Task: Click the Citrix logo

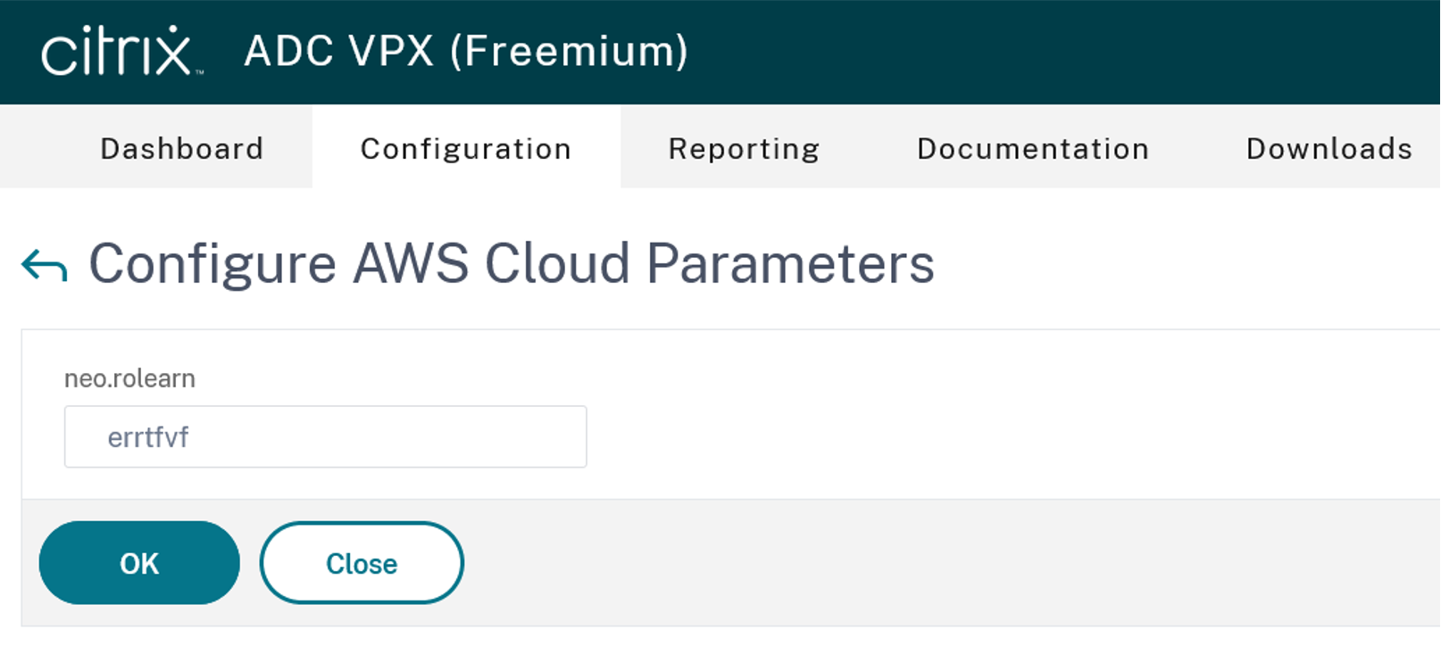Action: pyautogui.click(x=121, y=51)
